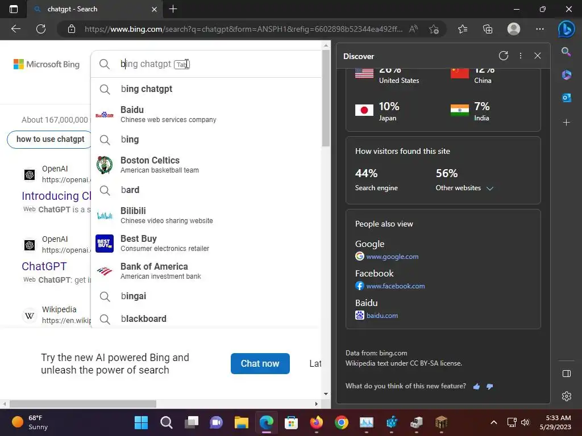Image resolution: width=582 pixels, height=436 pixels.
Task: Open the weather widget 68°F Sunny
Action: pyautogui.click(x=30, y=422)
